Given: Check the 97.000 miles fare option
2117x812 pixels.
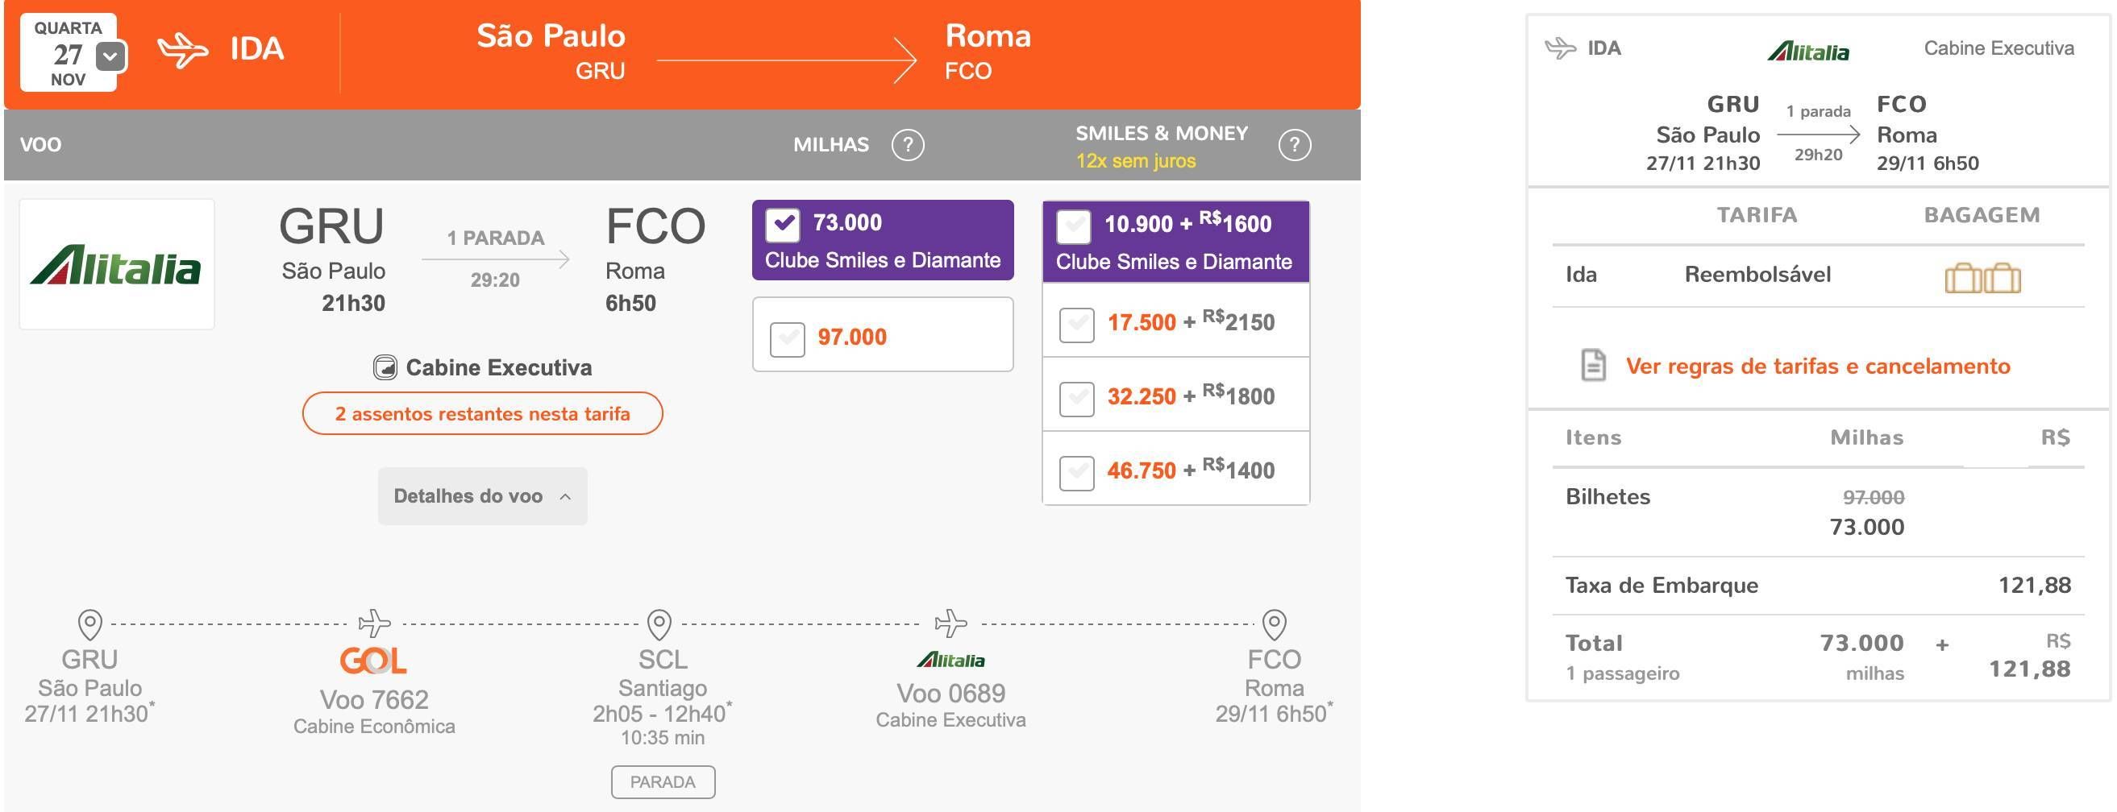Looking at the screenshot, I should pos(788,338).
